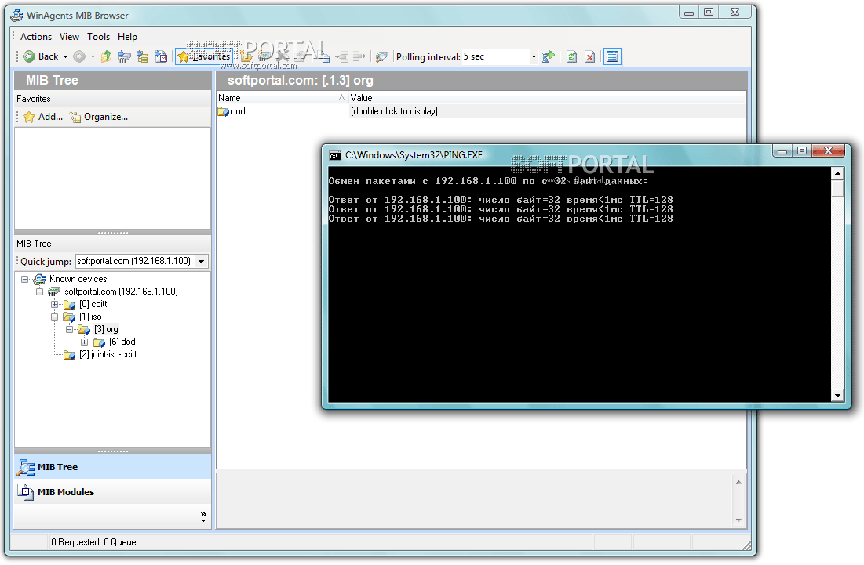The height and width of the screenshot is (565, 864).
Task: Select the dod row in list
Action: click(x=481, y=112)
